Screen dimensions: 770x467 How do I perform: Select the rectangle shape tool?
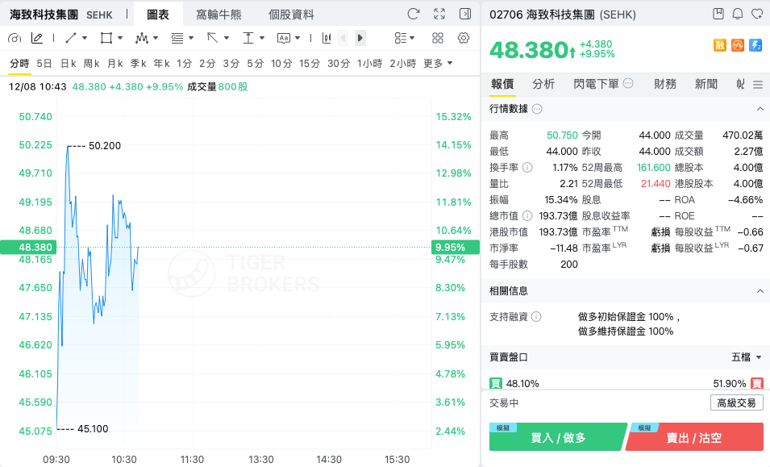coord(106,38)
